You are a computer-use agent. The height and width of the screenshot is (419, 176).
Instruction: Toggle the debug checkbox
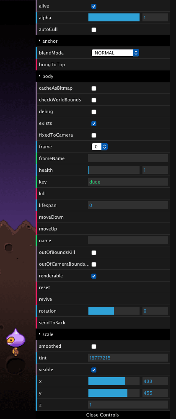coord(94,112)
